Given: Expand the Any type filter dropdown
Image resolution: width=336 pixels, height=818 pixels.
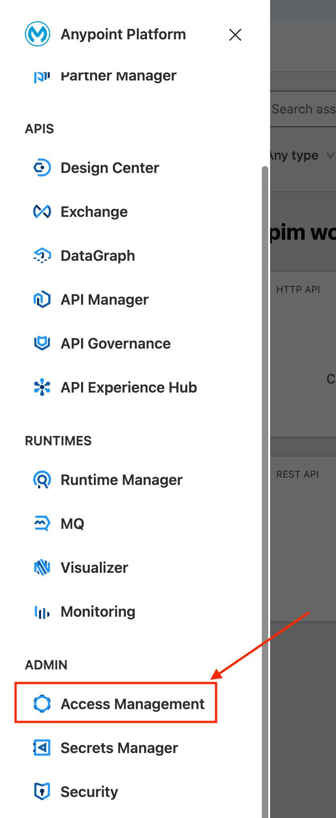Looking at the screenshot, I should (302, 156).
